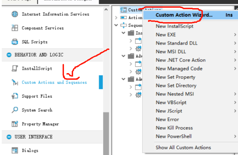Select New Set Directory menu entry
238x155 pixels.
[191, 86]
